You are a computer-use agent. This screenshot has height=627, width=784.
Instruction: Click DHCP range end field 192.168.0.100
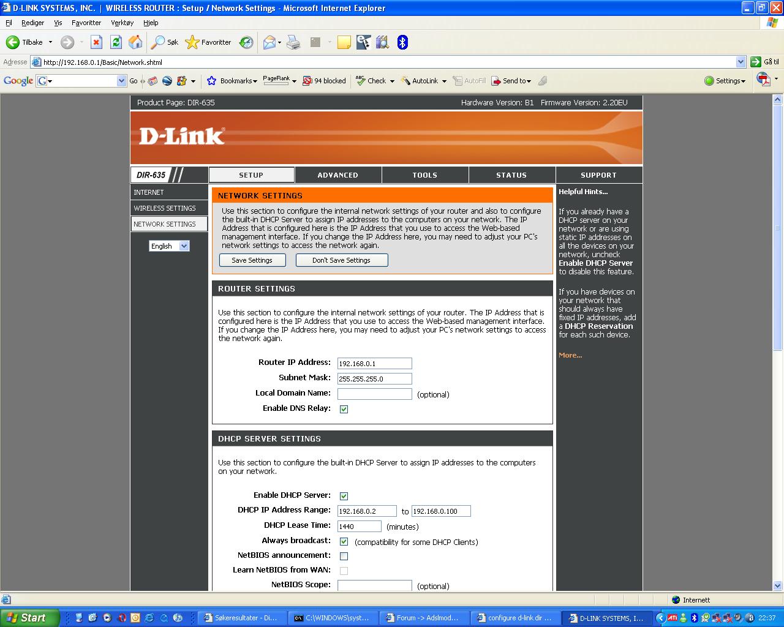(x=441, y=511)
